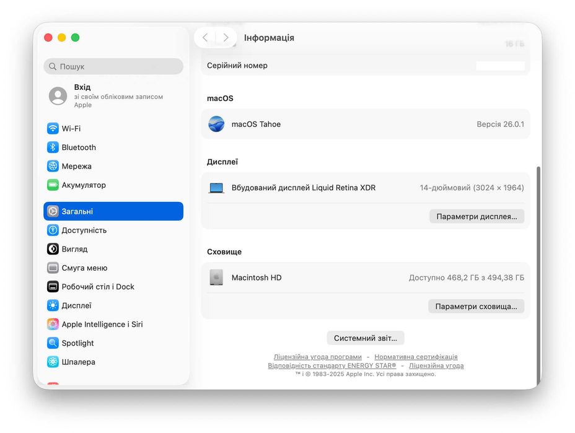Click the Bluetooth icon in sidebar
Screen dimensions: 575x433
(53, 147)
